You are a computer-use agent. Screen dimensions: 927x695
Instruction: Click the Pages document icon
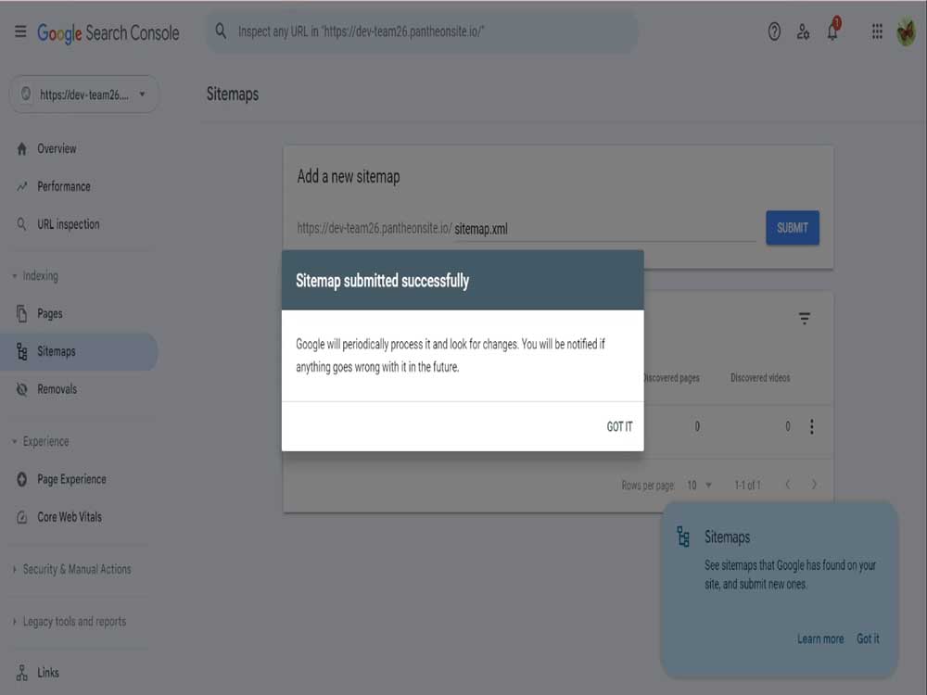22,314
